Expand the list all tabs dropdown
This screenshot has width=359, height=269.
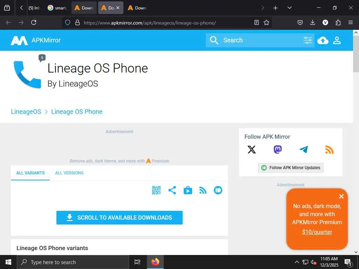(x=289, y=8)
